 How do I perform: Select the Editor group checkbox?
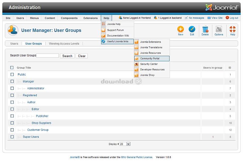[x=12, y=109]
